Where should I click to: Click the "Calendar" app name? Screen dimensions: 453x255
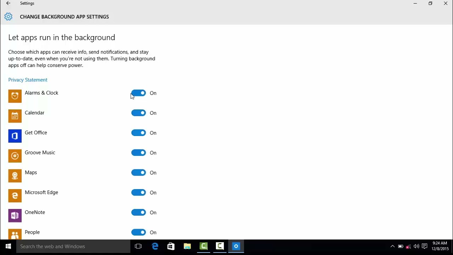point(35,113)
